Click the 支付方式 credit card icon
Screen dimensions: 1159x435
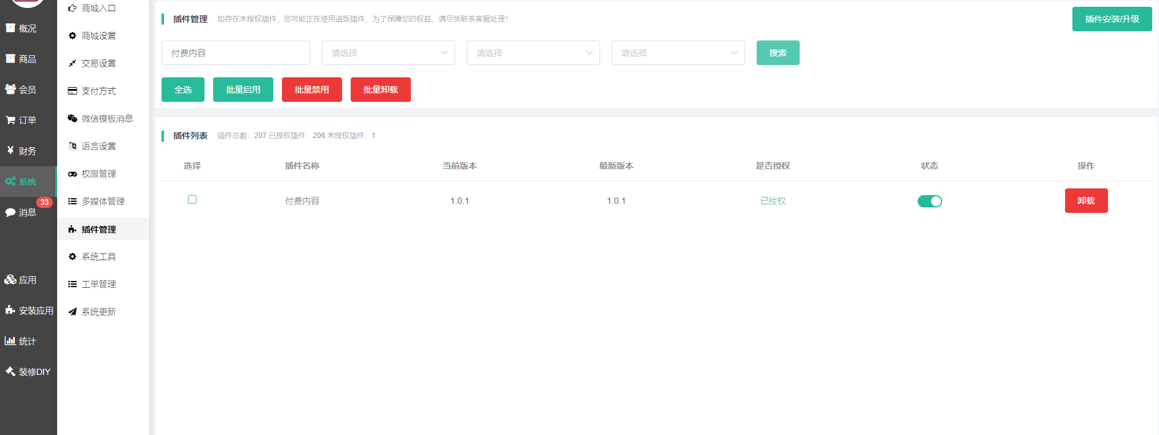(x=72, y=91)
